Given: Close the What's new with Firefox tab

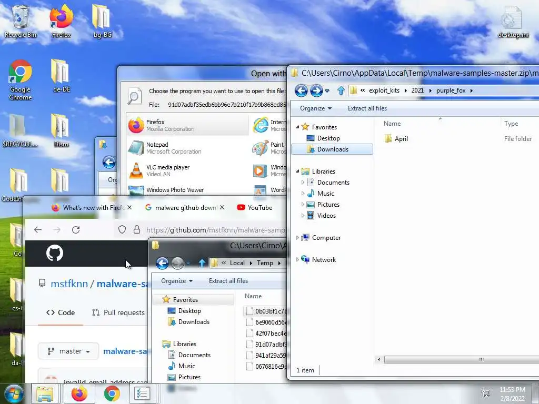Looking at the screenshot, I should [129, 207].
